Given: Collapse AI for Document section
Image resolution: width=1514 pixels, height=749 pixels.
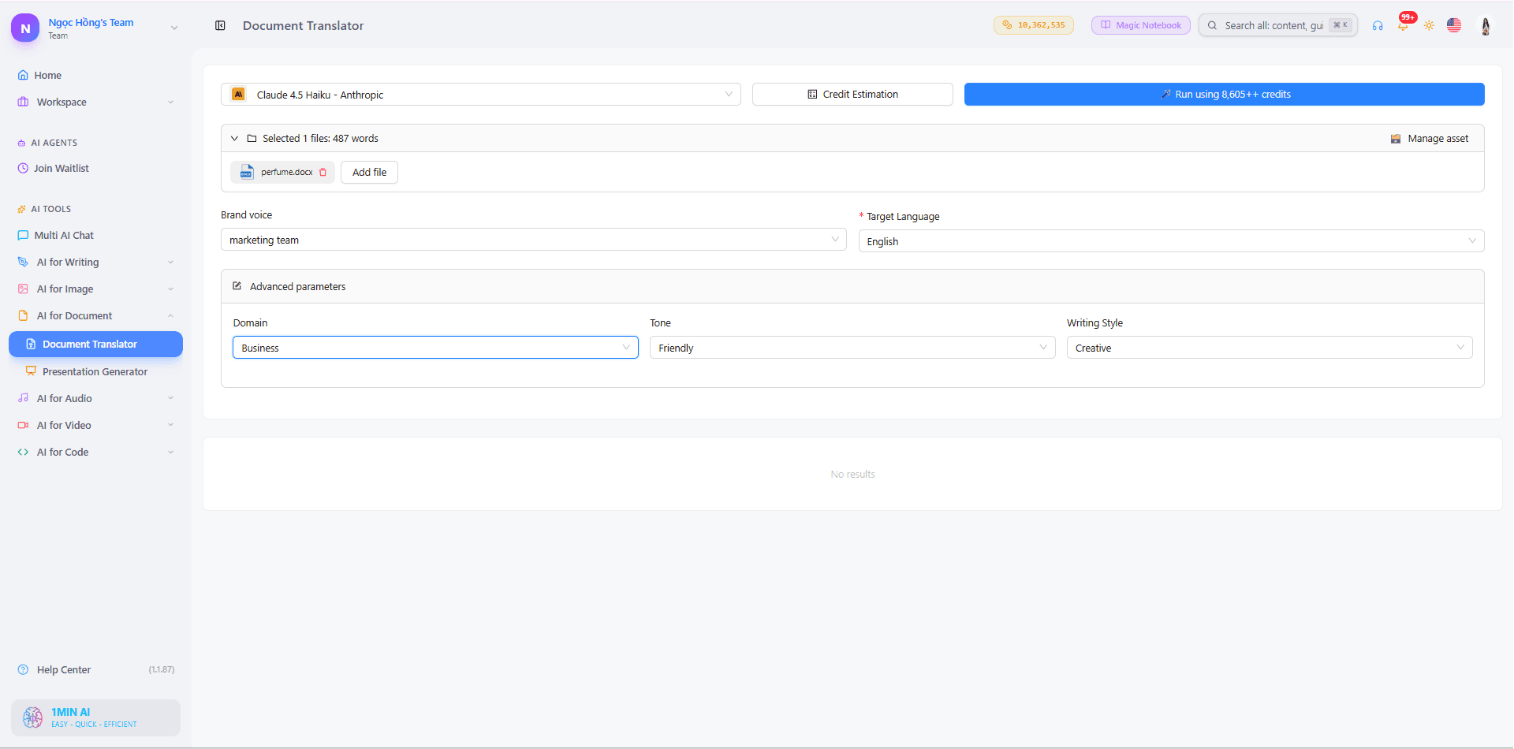Looking at the screenshot, I should [x=95, y=315].
